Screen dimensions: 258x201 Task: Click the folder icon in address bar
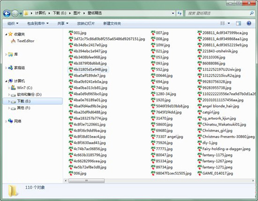click(26, 13)
